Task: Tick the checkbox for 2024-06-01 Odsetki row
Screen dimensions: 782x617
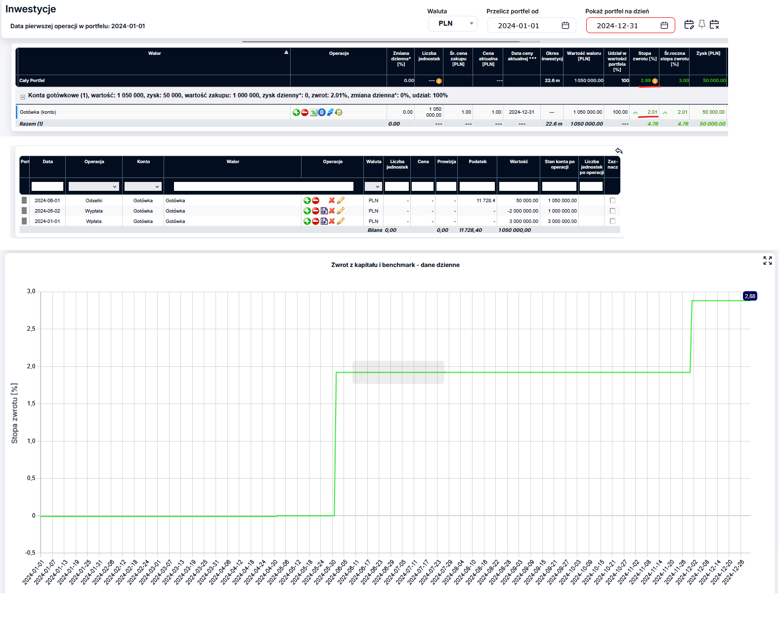Action: [612, 201]
